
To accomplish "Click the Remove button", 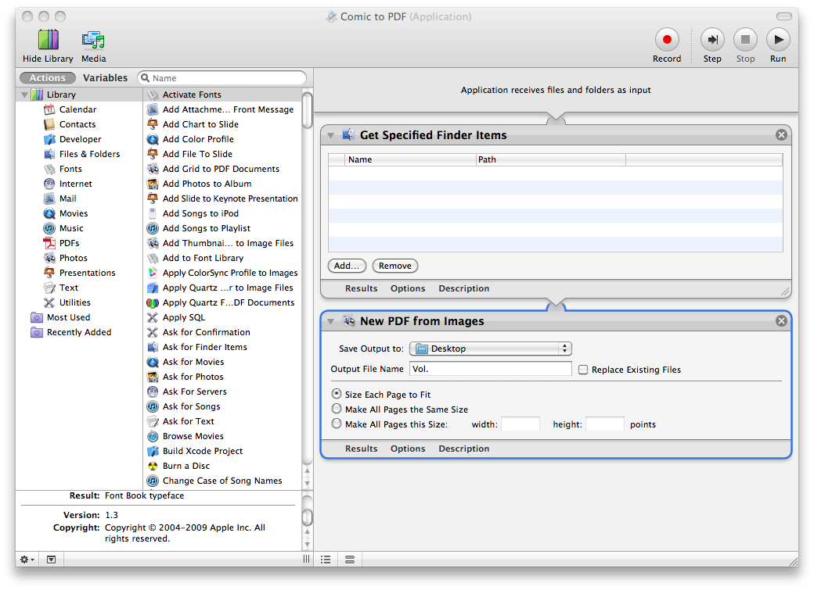I will pyautogui.click(x=395, y=266).
